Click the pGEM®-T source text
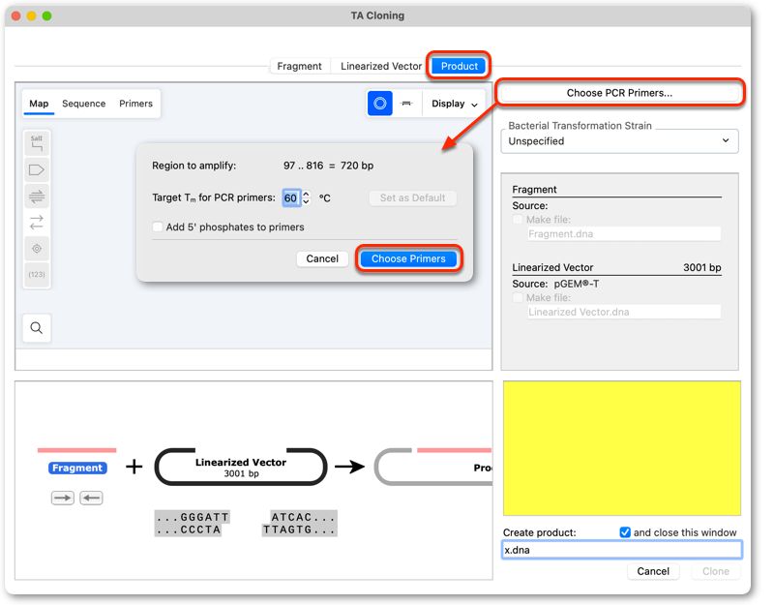 click(x=576, y=284)
